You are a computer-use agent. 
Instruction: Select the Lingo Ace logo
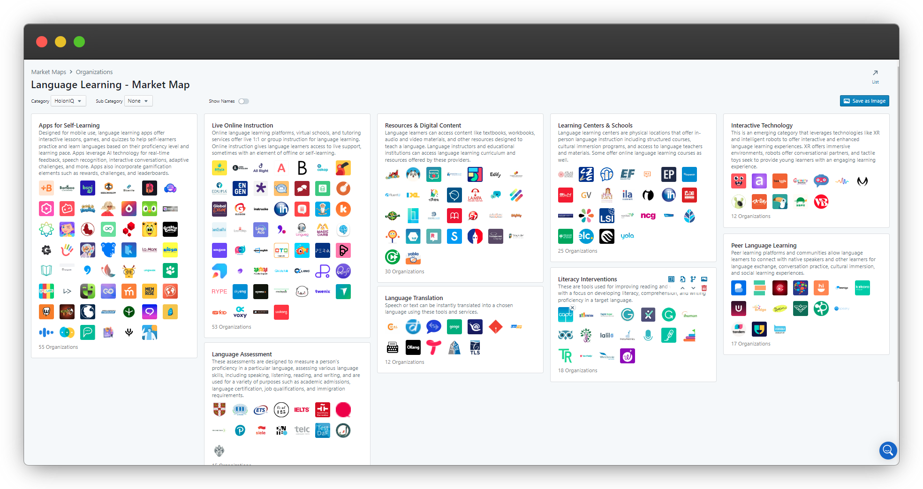[x=260, y=230]
